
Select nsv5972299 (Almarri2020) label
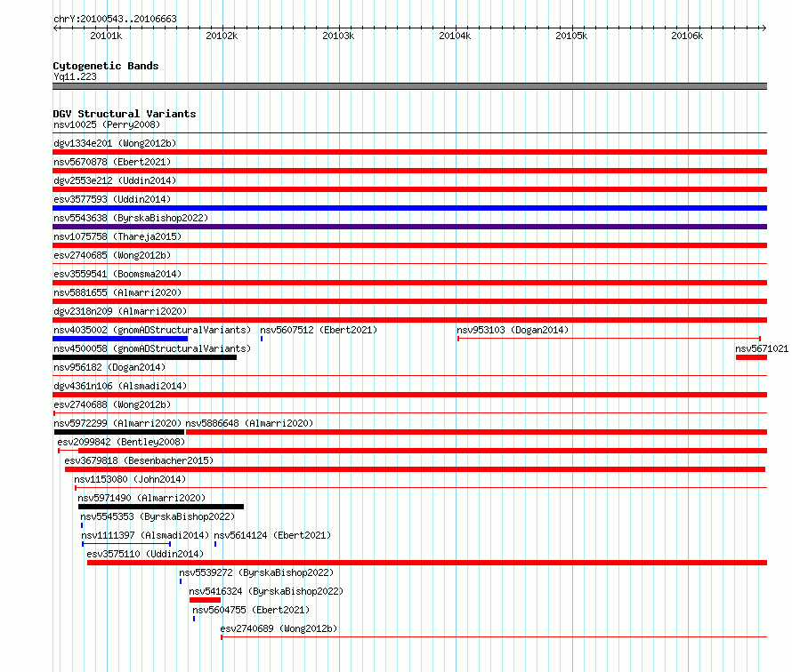117,423
